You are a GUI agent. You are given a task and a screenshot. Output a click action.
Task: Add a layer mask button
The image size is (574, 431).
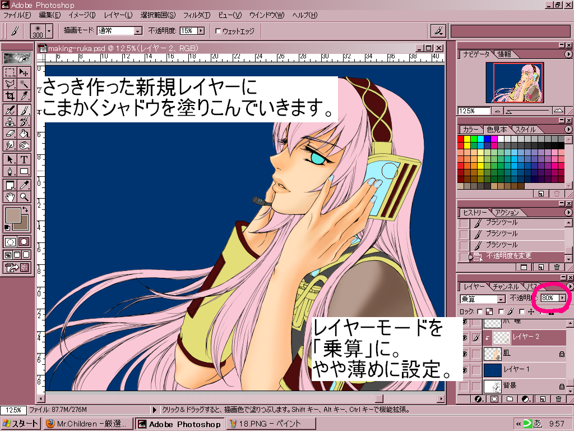494,399
